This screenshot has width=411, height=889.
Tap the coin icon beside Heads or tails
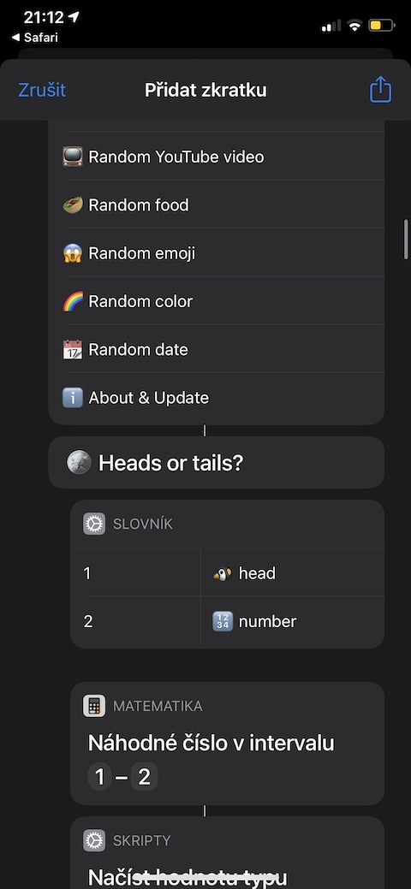coord(78,463)
